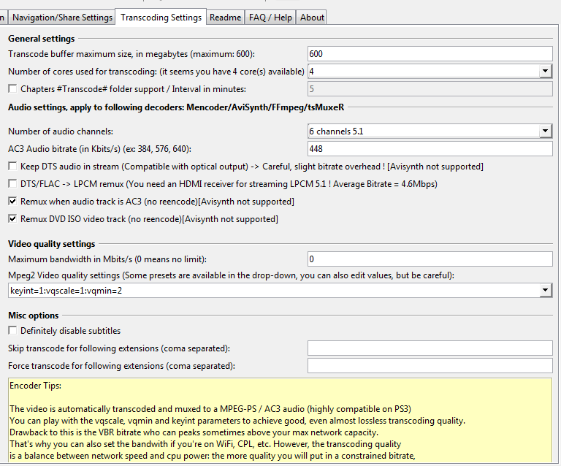The height and width of the screenshot is (466, 561).
Task: Switch to Navigation/Share Settings tab
Action: 62,18
